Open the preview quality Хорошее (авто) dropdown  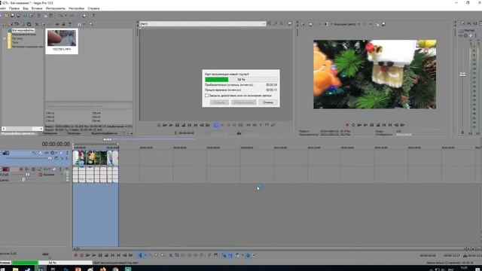pos(346,24)
